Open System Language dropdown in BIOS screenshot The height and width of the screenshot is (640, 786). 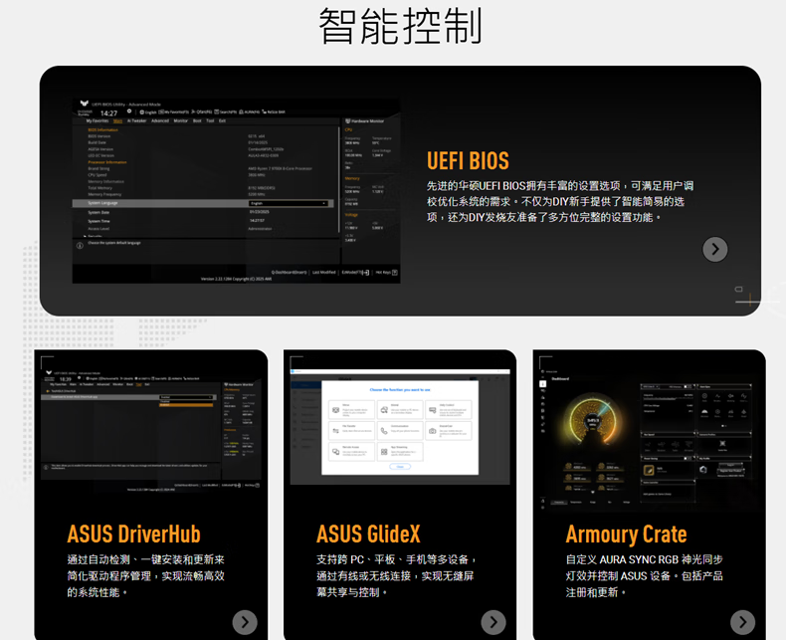coord(289,203)
